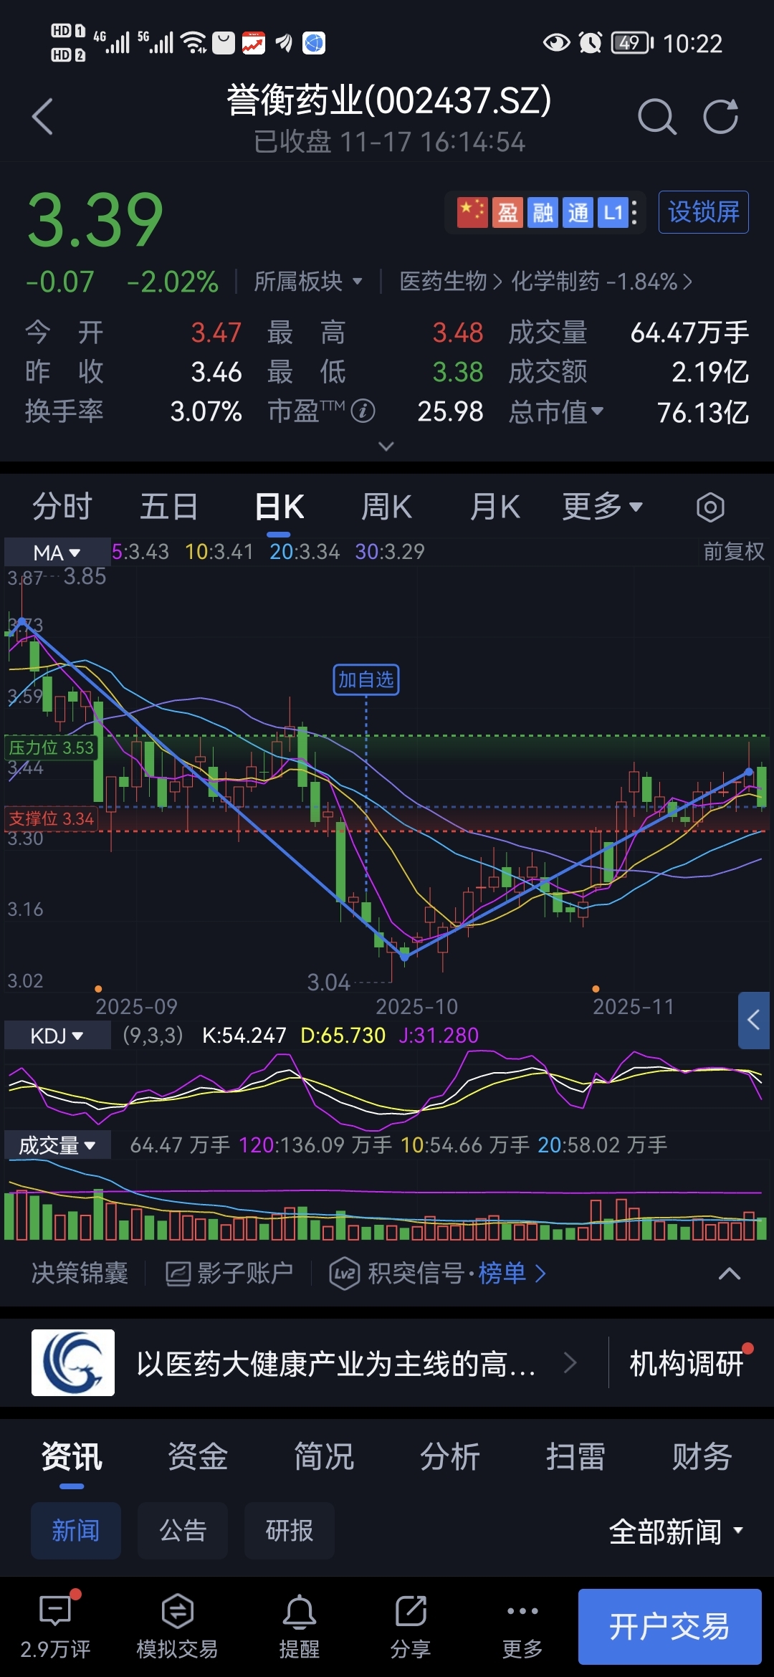Tap the KDJ (9,3,3) parameters text
This screenshot has width=774, height=1677.
pyautogui.click(x=153, y=1036)
